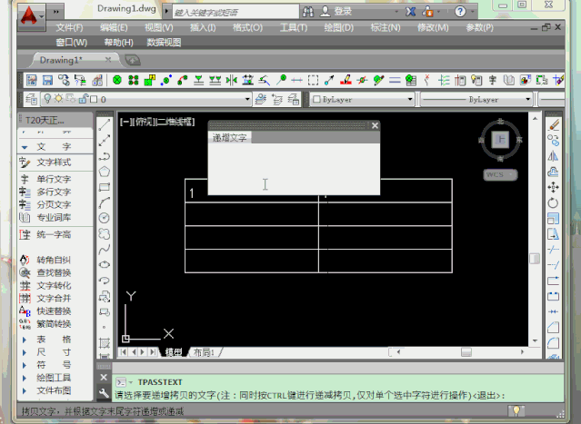Click 文字样式 in the T20 panel
Screen dimensions: 581x424
click(x=54, y=163)
